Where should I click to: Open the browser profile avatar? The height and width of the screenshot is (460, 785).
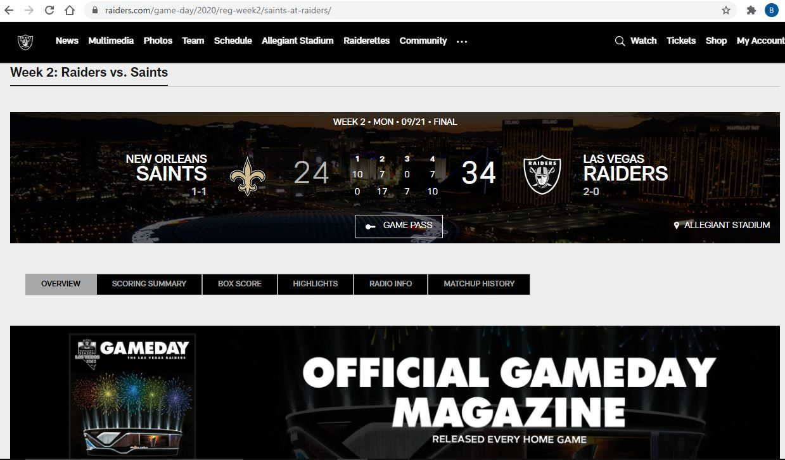(x=772, y=10)
